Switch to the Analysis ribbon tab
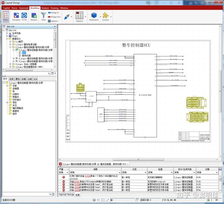224x204 pixels. point(45,8)
